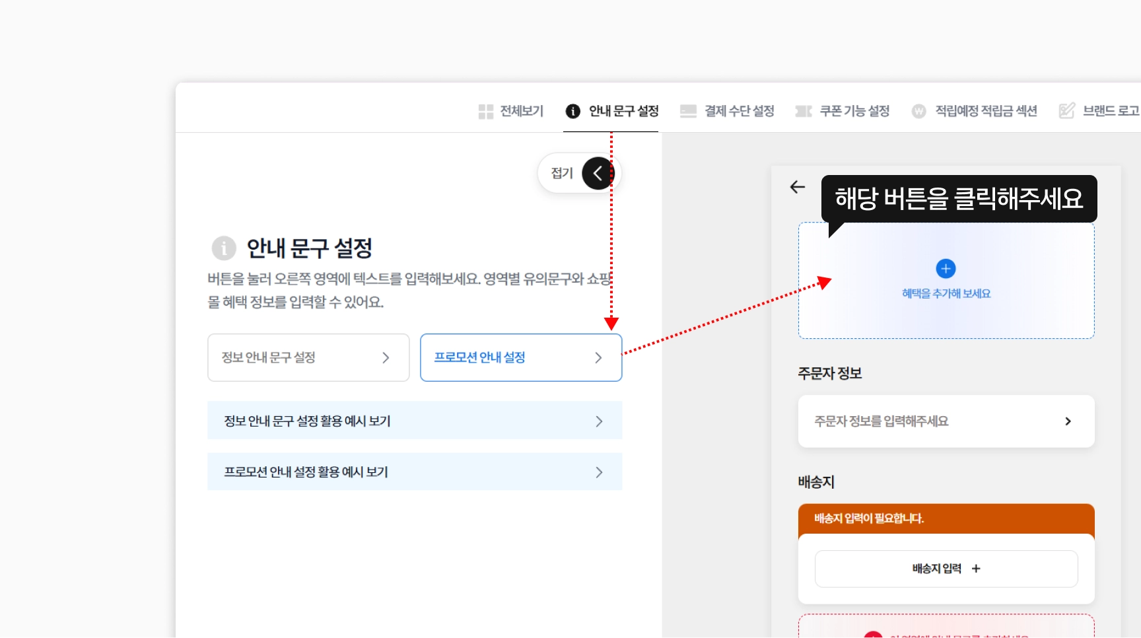Expand 정보 안내 문구 설정 활용 예시 보기
The height and width of the screenshot is (638, 1141).
[415, 421]
